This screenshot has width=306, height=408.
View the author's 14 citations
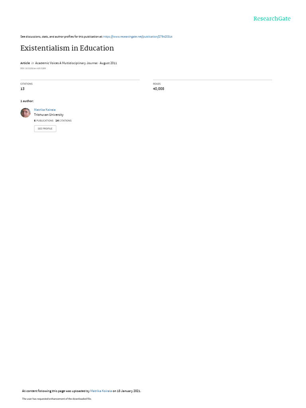[63, 121]
